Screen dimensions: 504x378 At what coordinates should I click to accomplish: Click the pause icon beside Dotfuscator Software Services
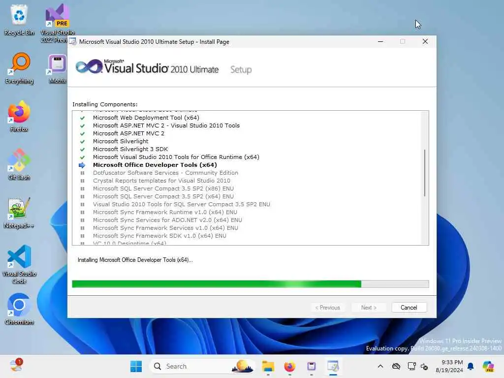(x=82, y=173)
